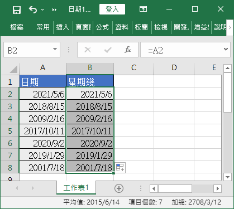This screenshot has width=234, height=209.
Task: Click header cell 日期
Action: coord(42,81)
